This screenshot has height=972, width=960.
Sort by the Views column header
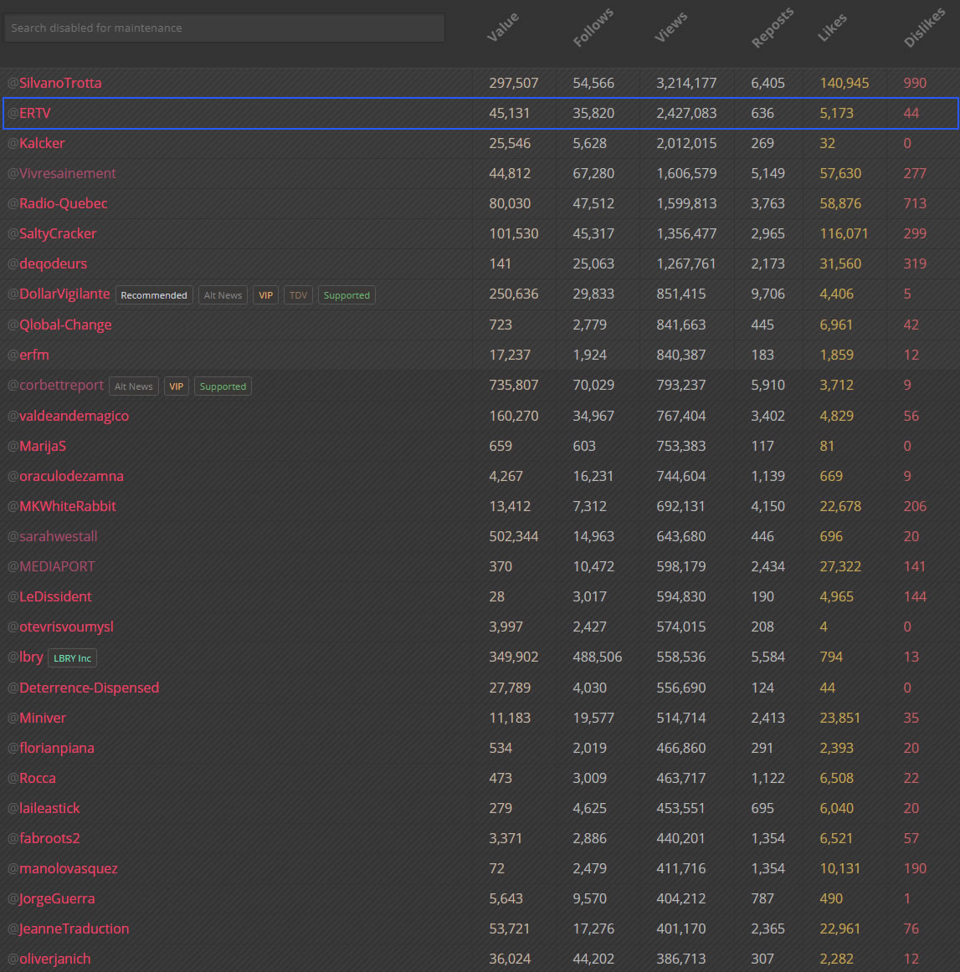(x=671, y=28)
